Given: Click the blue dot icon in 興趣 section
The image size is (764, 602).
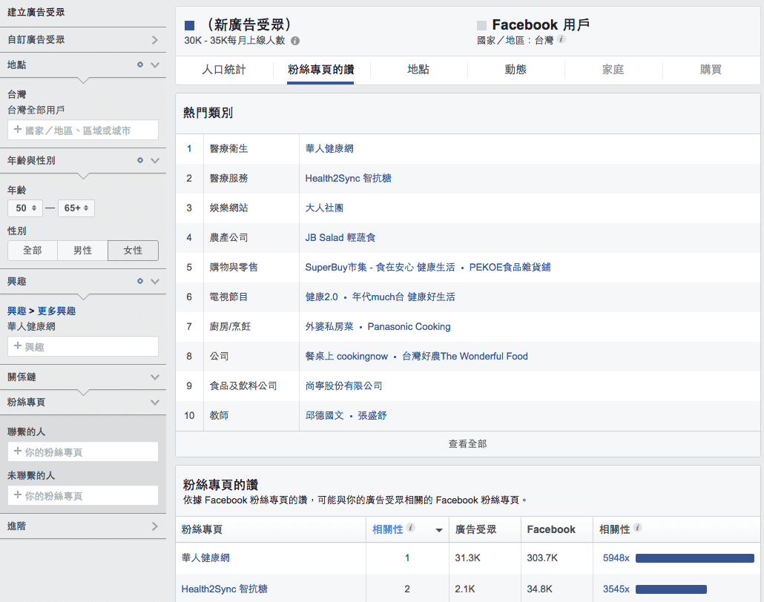Looking at the screenshot, I should tap(139, 281).
